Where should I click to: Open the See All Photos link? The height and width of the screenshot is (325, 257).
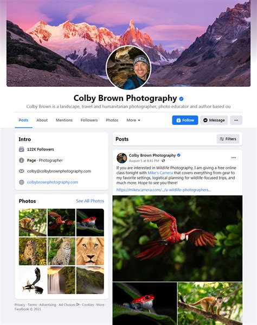[x=90, y=201]
